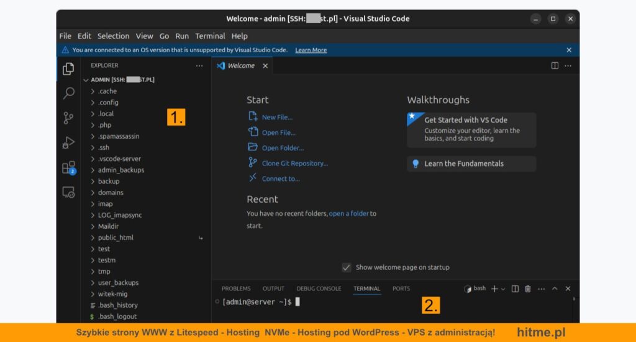Switch to the OUTPUT panel tab
636x342 pixels.
pos(273,289)
